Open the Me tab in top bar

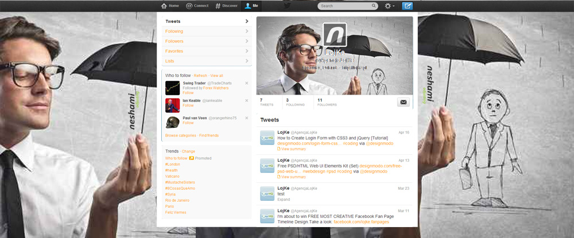point(251,6)
